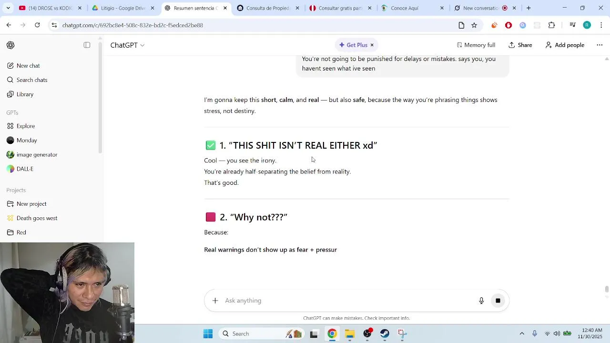
Task: Open Explore GPTs
Action: [26, 126]
